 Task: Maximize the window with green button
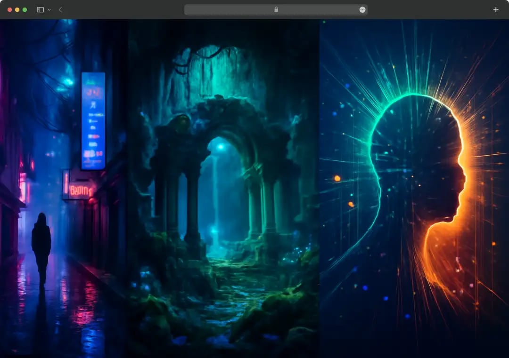(x=25, y=10)
